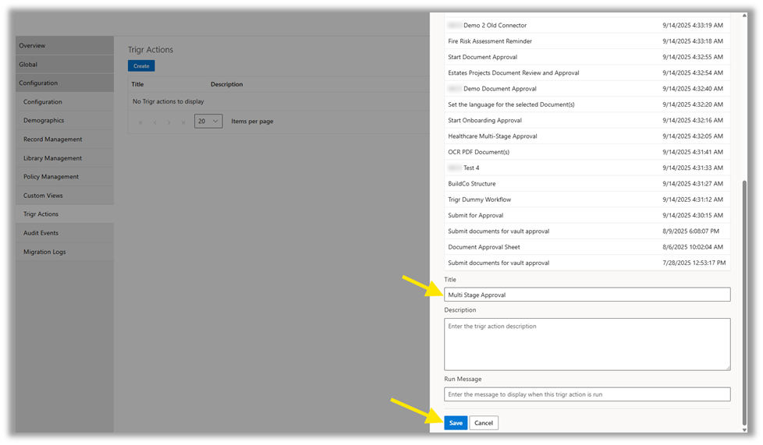
Task: Open the items per page dropdown
Action: coord(208,122)
